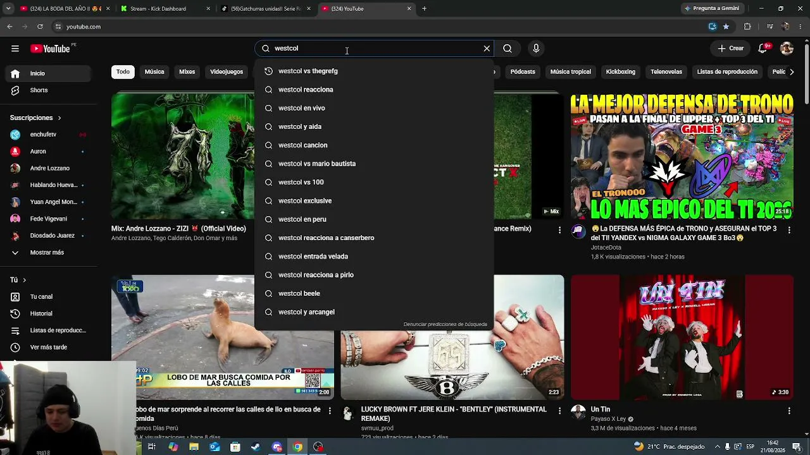Select the Telenovelas filter chip

666,72
